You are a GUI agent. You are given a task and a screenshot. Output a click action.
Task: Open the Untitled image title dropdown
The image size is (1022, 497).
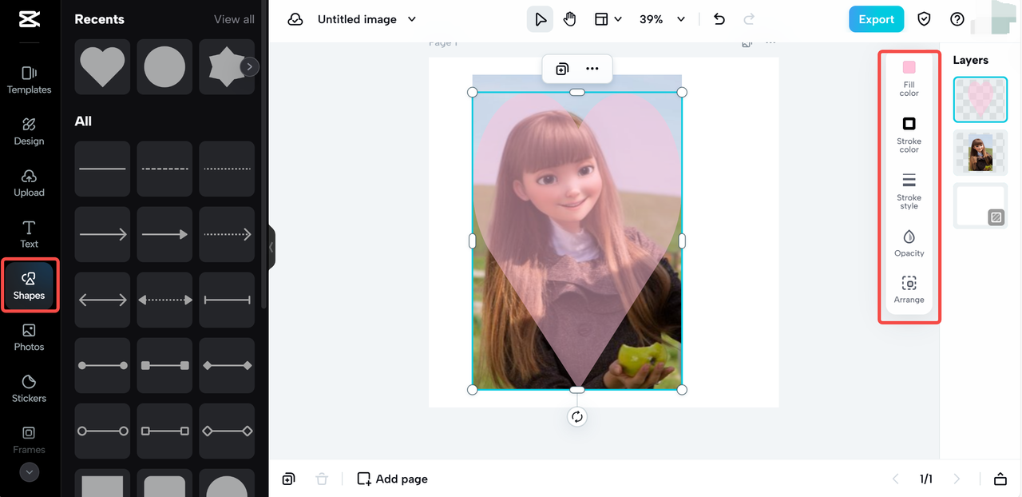(x=366, y=19)
